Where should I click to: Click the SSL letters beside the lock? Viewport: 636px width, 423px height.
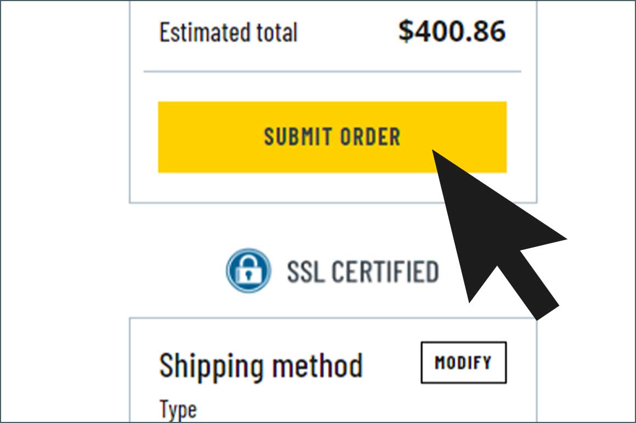[306, 271]
